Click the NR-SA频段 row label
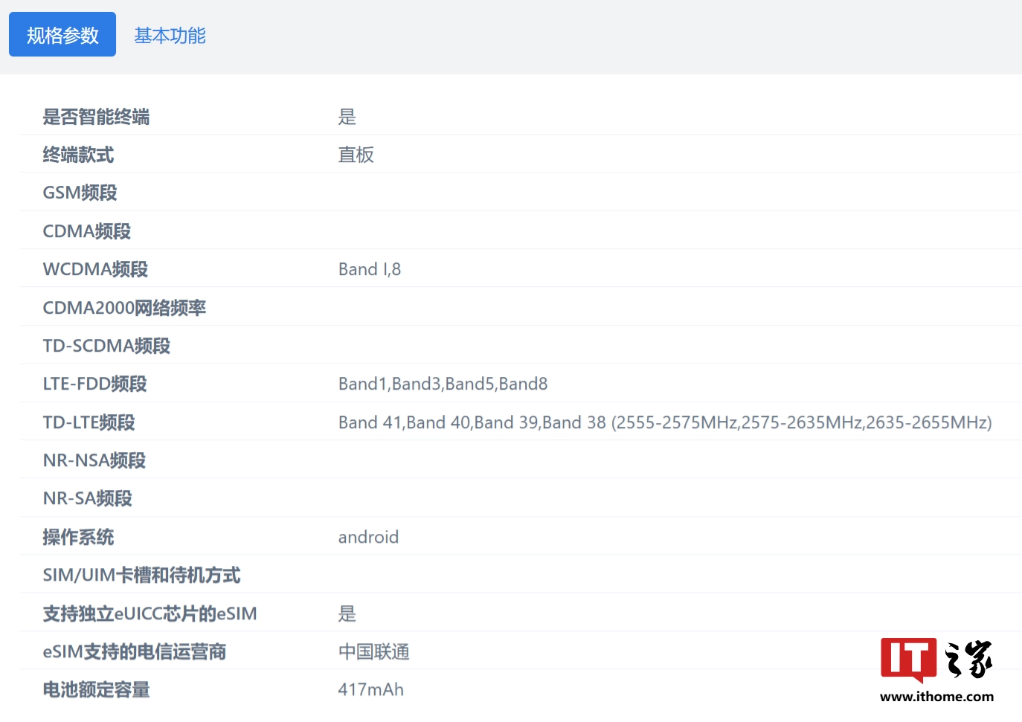The image size is (1022, 722). 87,498
